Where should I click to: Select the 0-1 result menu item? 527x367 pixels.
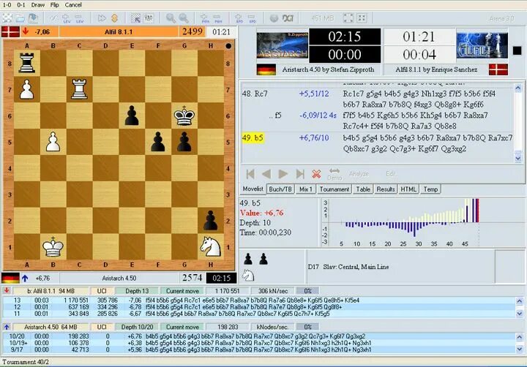[x=21, y=4]
